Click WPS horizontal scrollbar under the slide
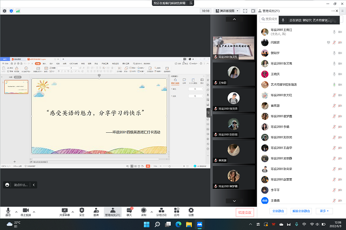The width and height of the screenshot is (346, 230). [95, 159]
